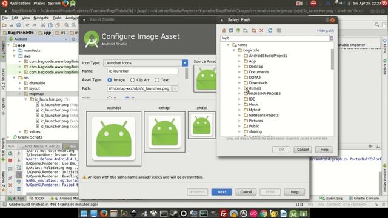Screen dimensions: 388x218
Task: Click Project directory icon in Select Path
Action: [238, 31]
